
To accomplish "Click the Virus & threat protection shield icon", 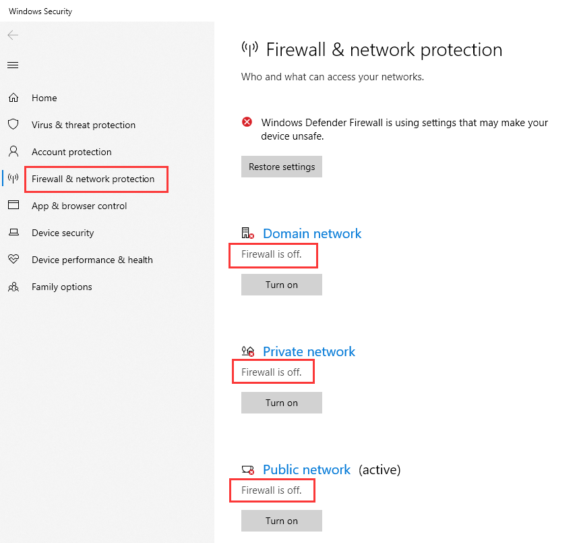I will [13, 124].
